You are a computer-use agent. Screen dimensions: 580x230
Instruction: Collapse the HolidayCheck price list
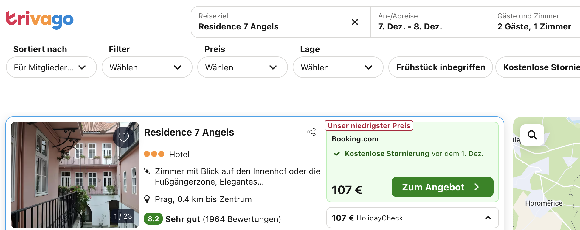point(488,218)
